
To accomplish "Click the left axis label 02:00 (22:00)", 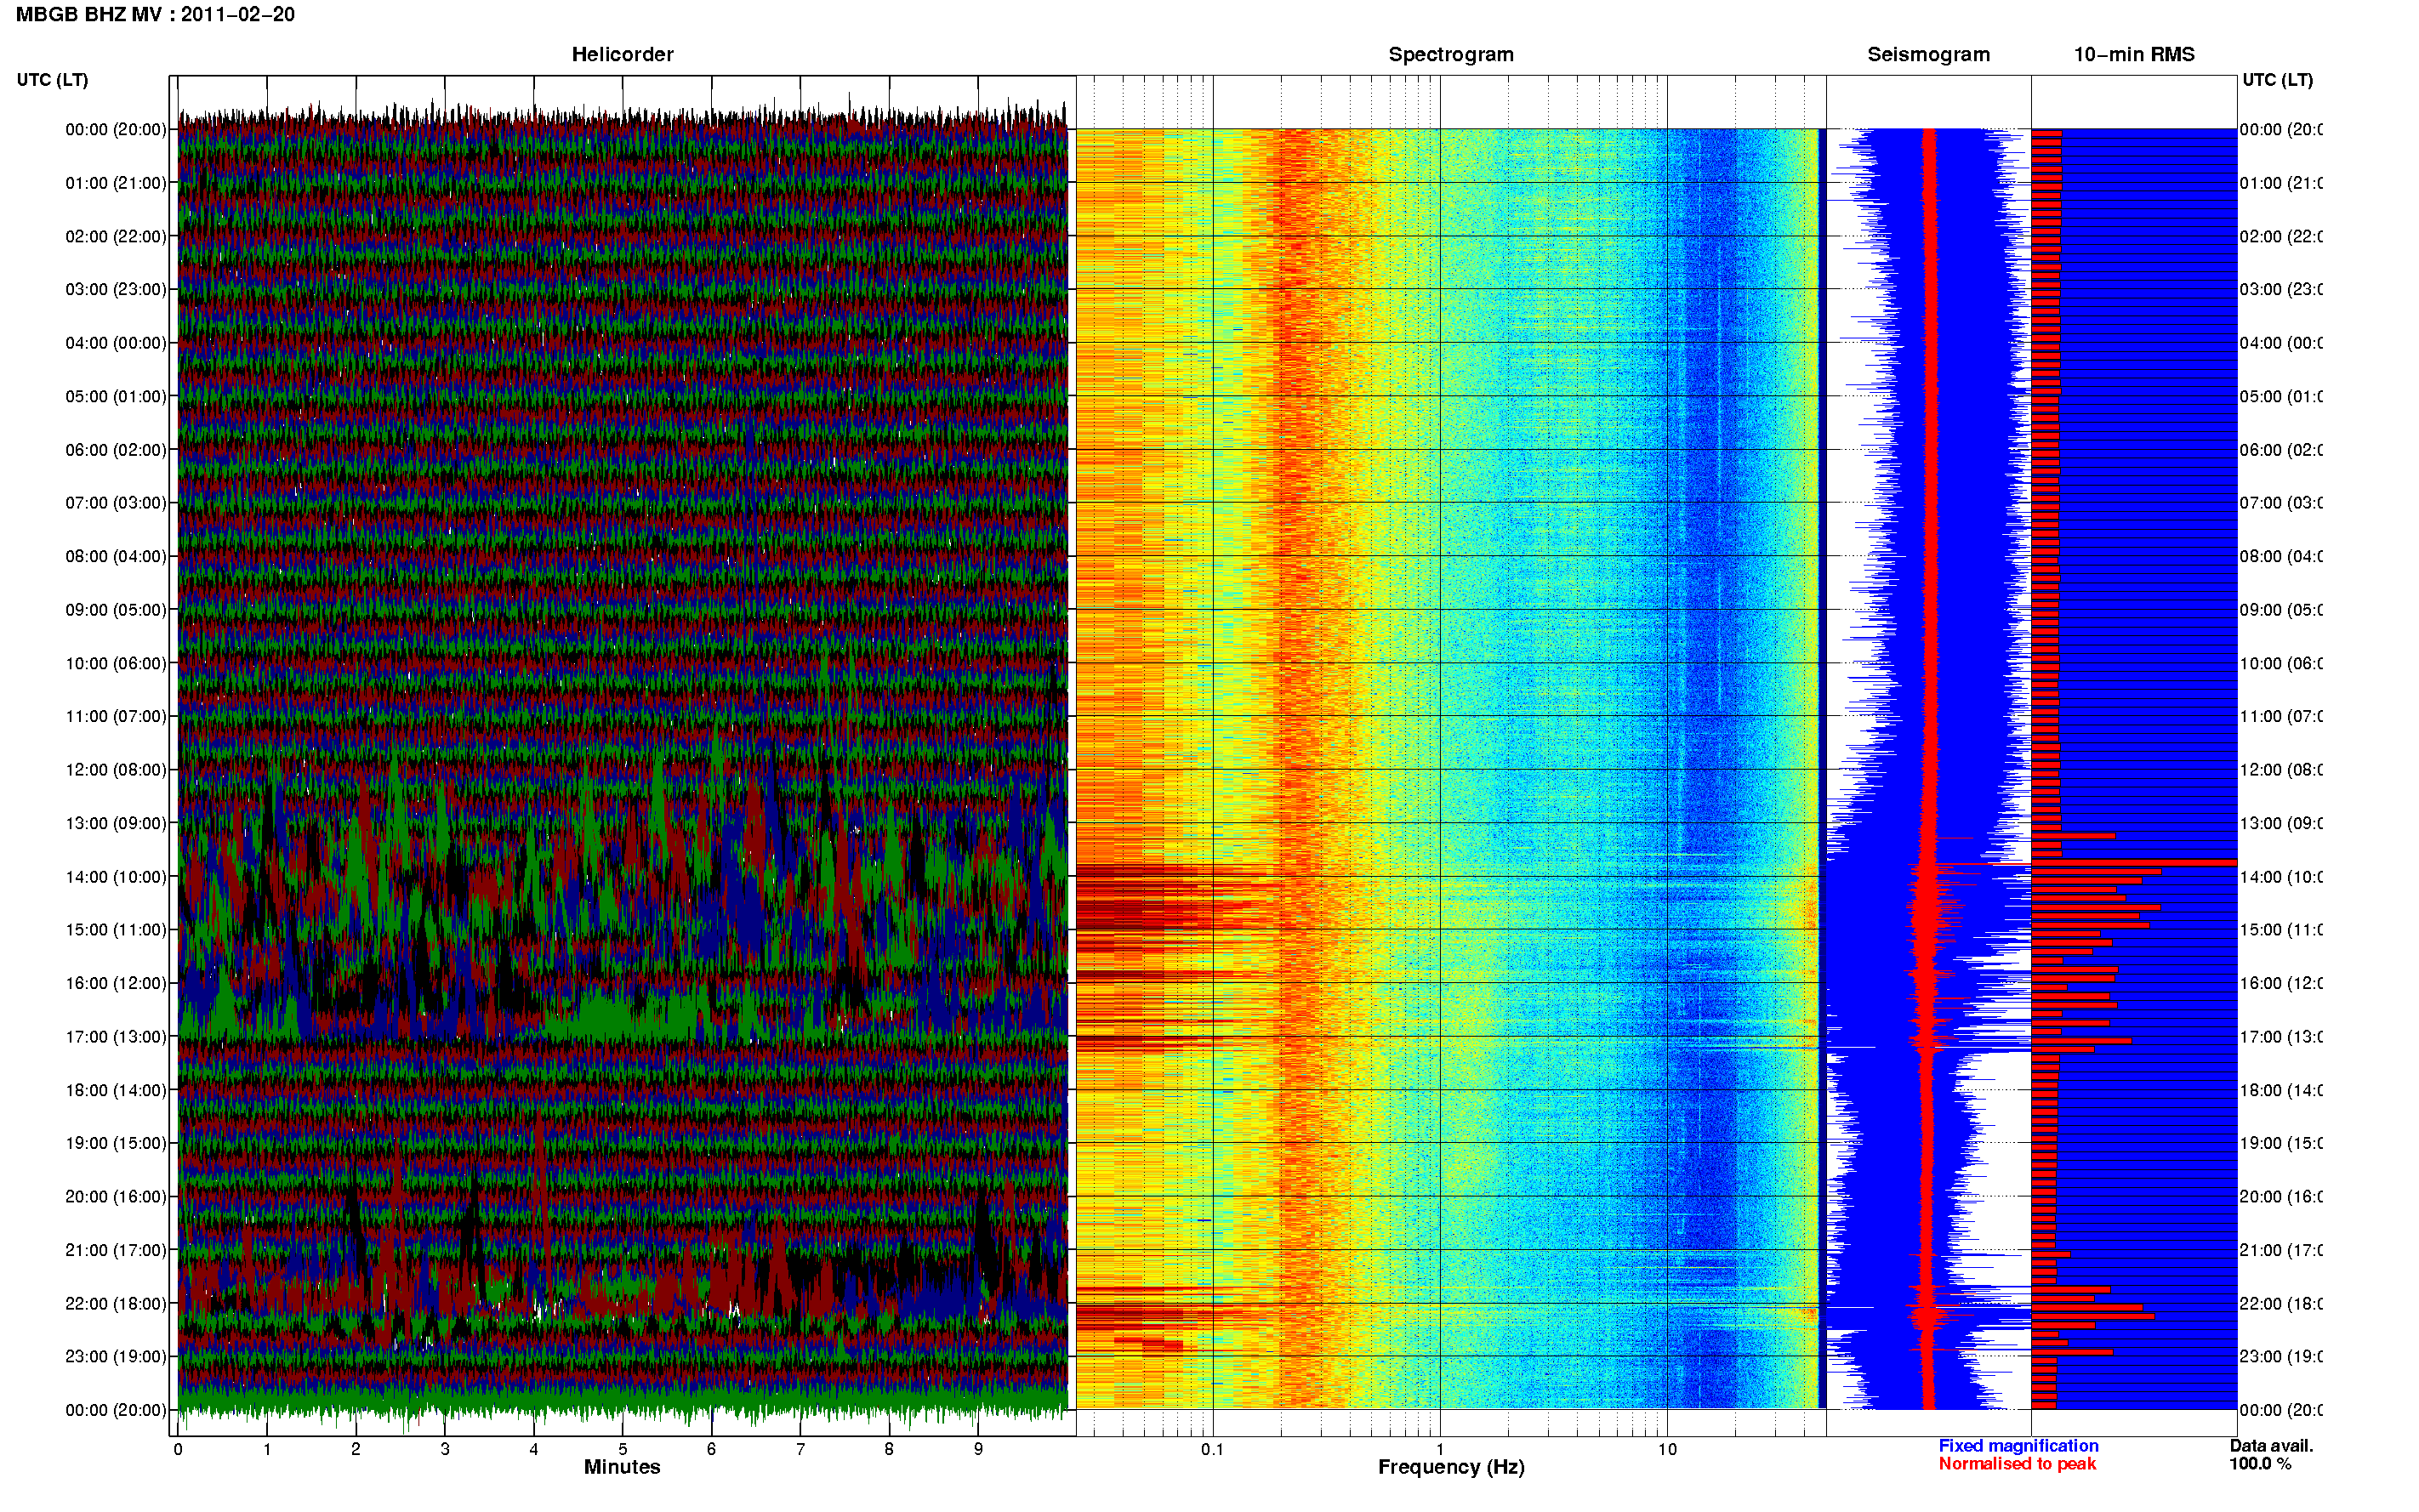I will pos(116,237).
